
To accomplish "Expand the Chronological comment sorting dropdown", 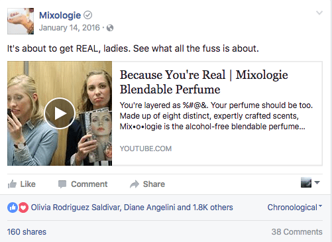I will 295,208.
